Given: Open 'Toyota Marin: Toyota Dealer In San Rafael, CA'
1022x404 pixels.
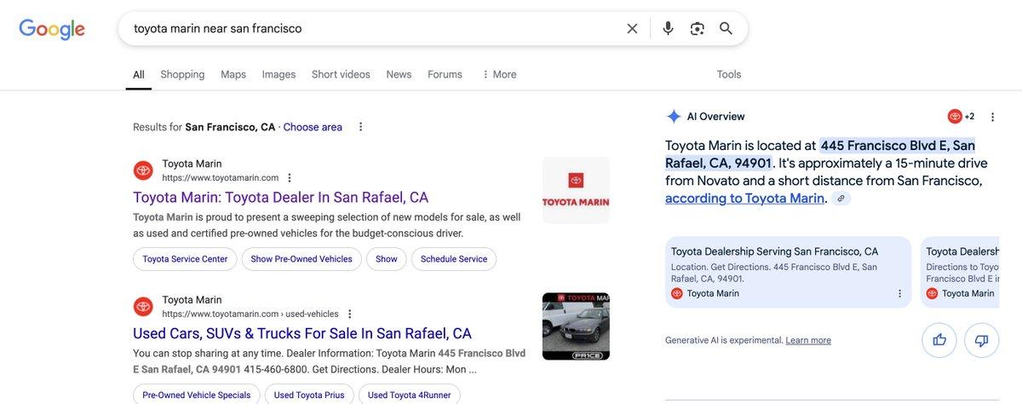Looking at the screenshot, I should pos(281,198).
